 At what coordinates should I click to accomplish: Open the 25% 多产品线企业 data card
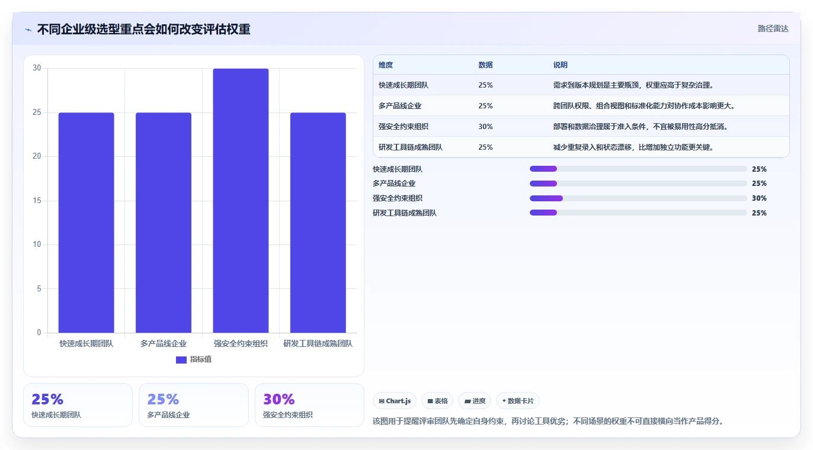(x=194, y=405)
